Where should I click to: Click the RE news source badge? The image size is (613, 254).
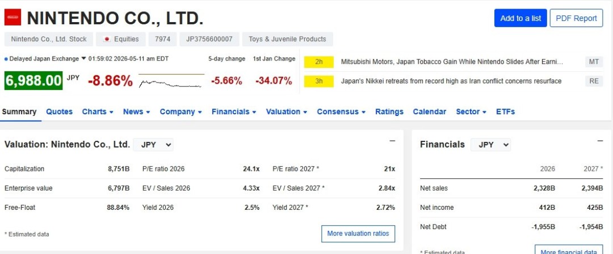(594, 81)
